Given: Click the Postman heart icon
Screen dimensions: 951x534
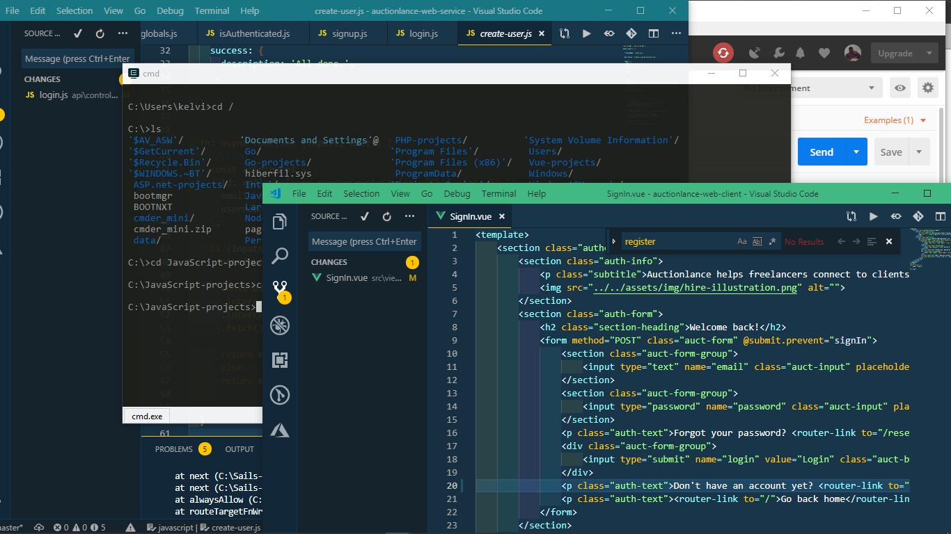Looking at the screenshot, I should 824,53.
